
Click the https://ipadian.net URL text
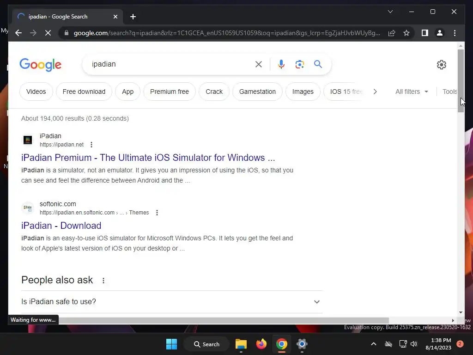tap(61, 145)
